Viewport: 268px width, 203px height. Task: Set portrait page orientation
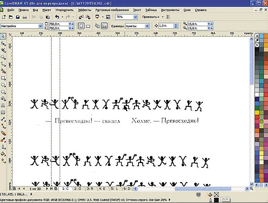(x=81, y=26)
